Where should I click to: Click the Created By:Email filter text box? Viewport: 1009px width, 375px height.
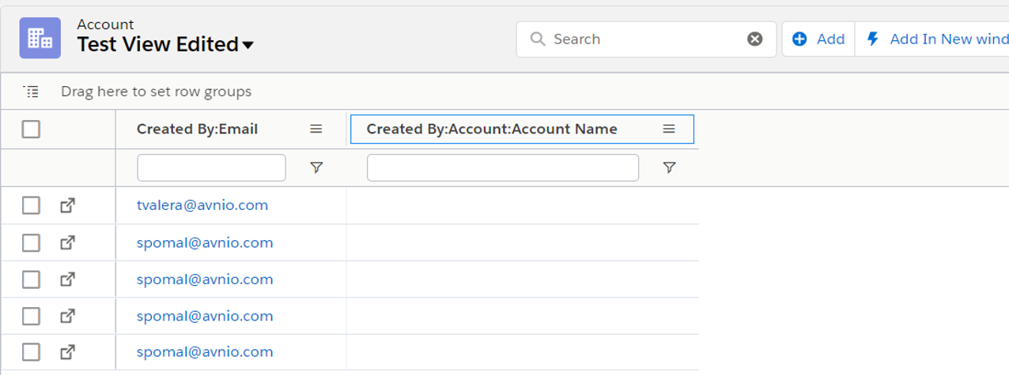211,167
